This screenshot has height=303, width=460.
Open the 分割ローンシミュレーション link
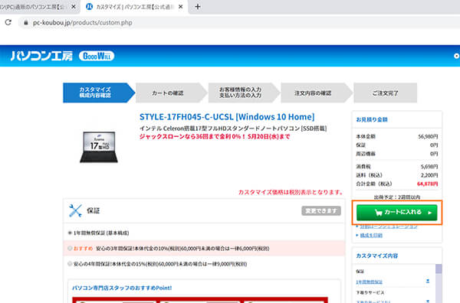(x=389, y=226)
